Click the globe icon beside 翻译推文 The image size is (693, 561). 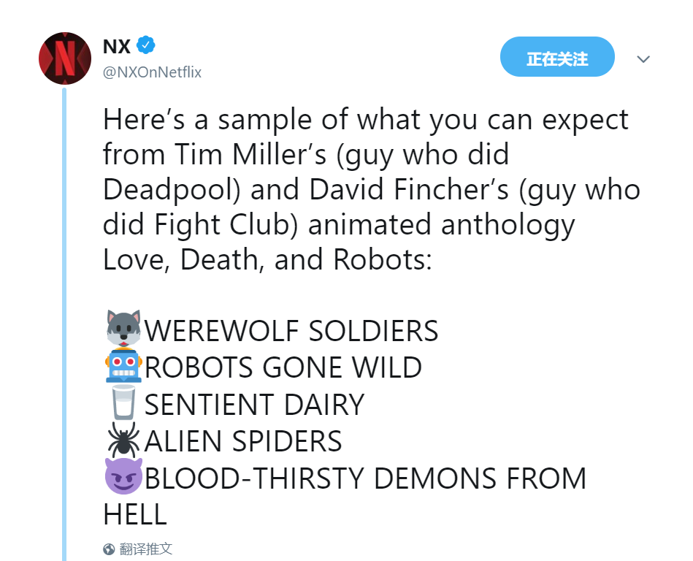(110, 549)
